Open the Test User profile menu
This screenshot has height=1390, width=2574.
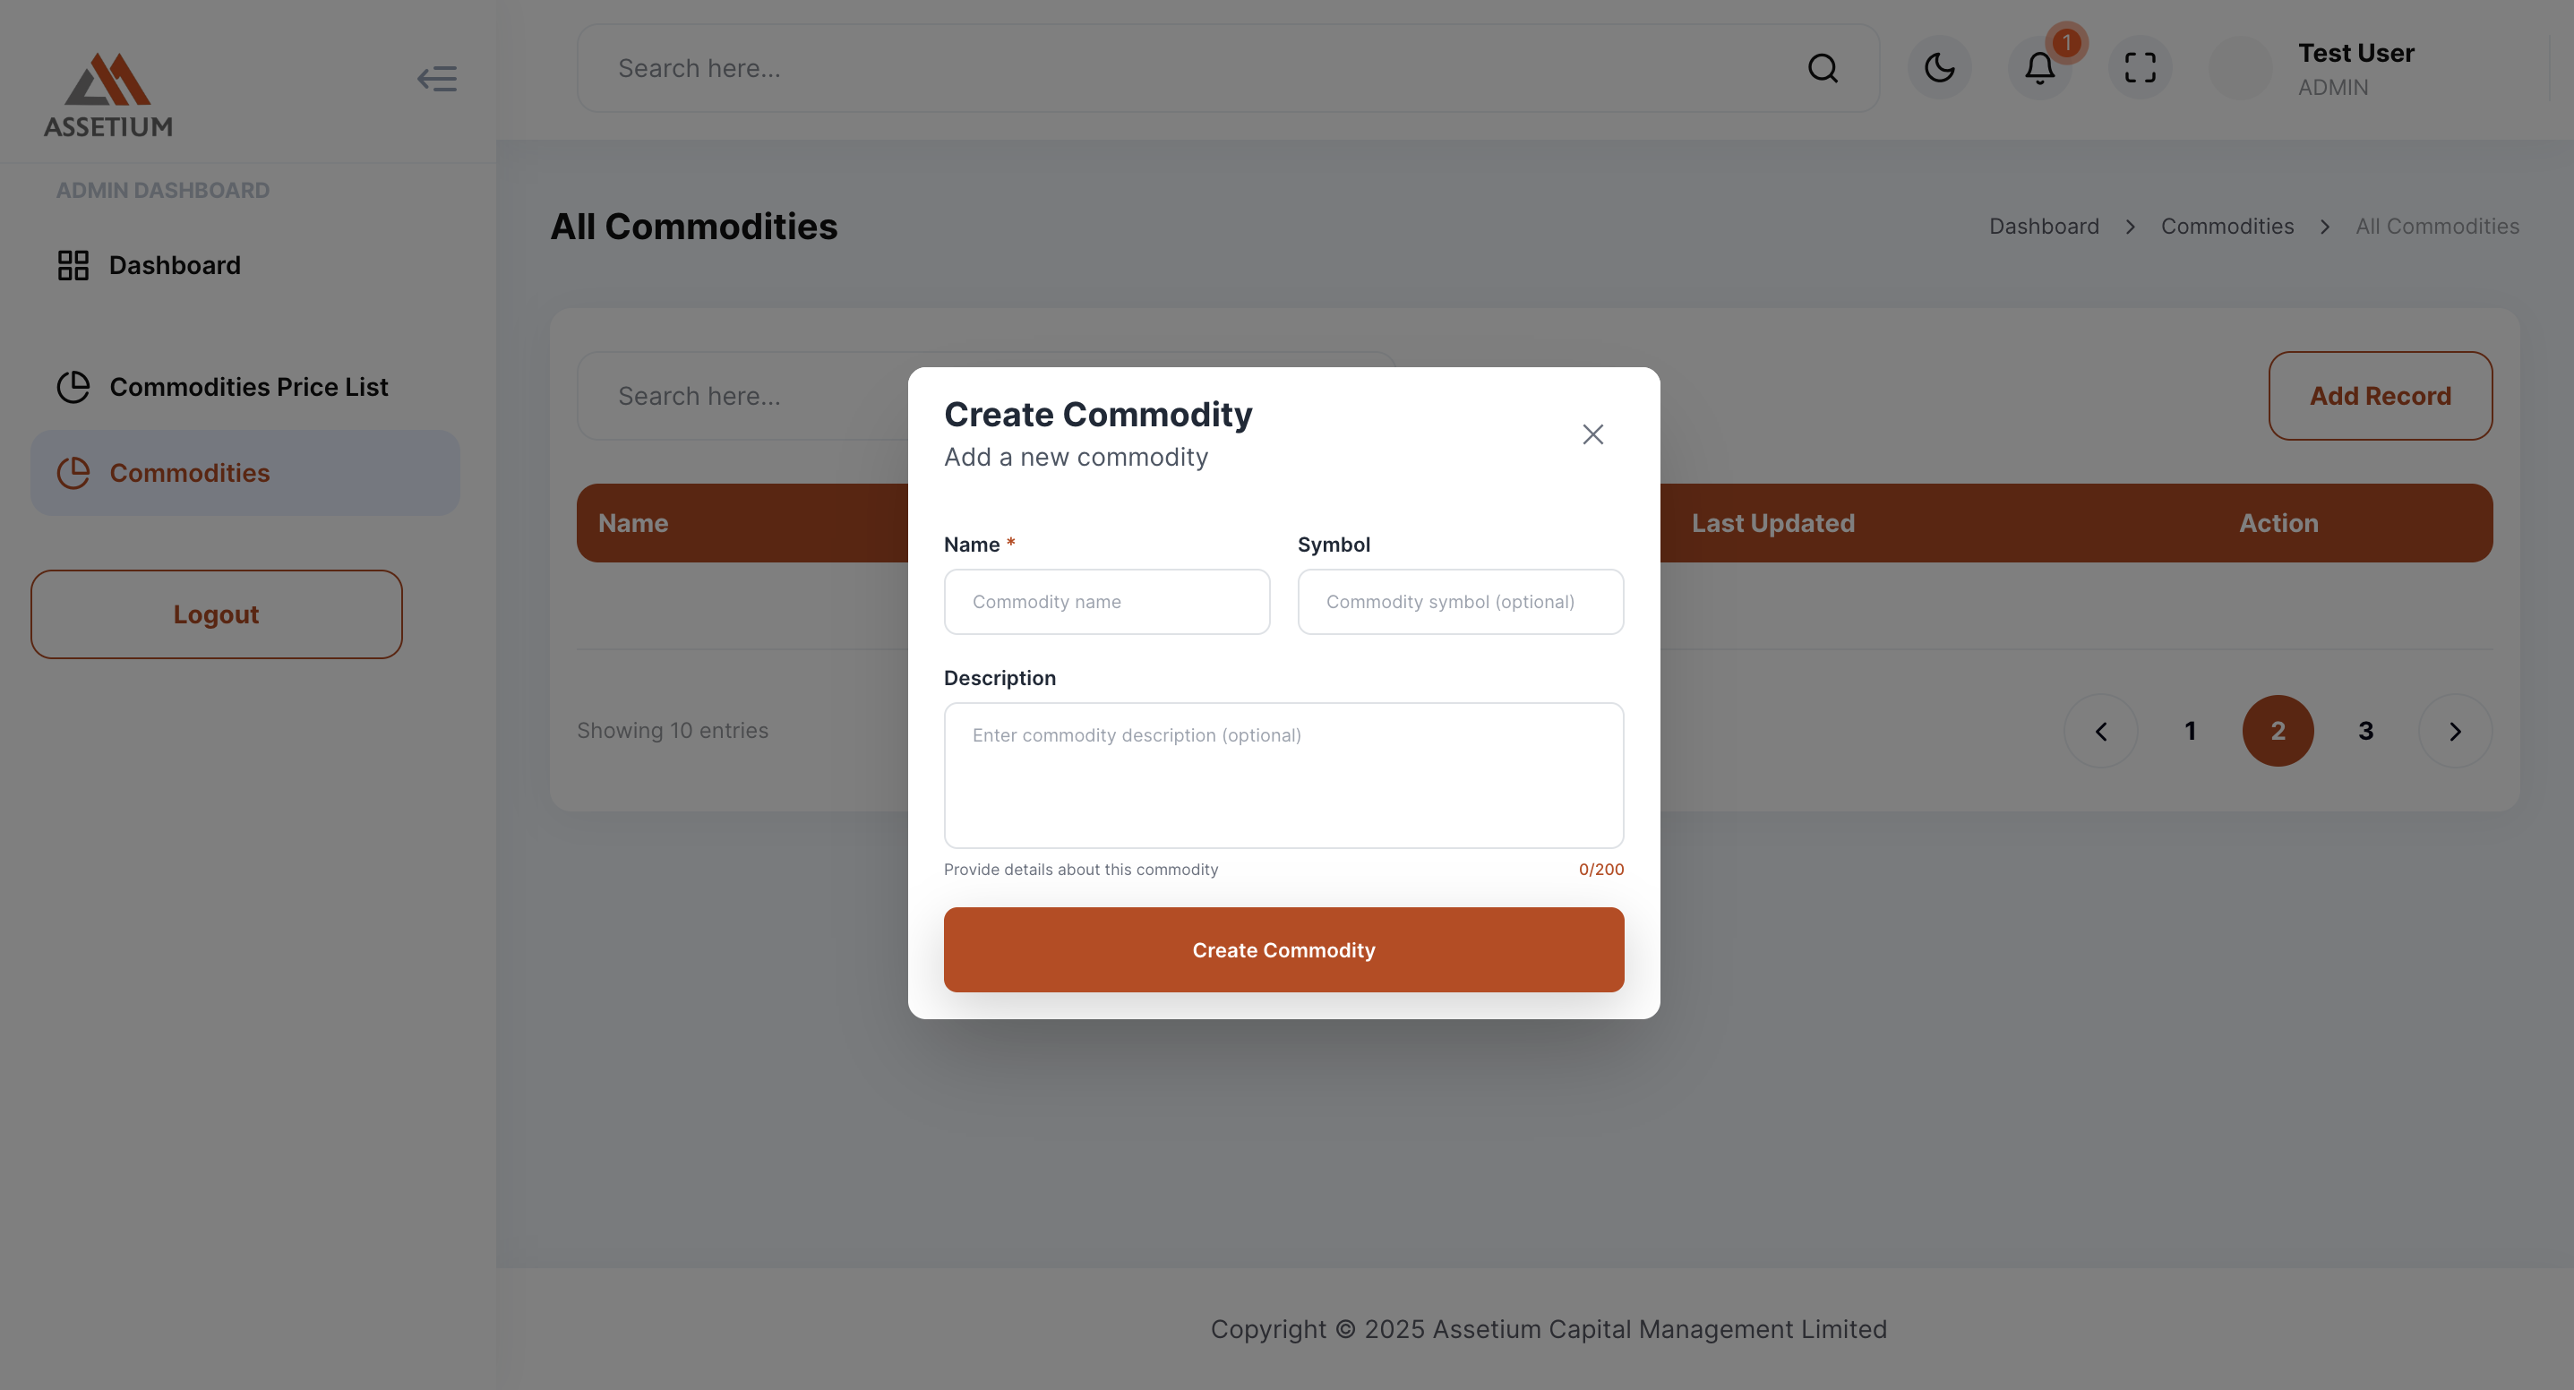click(x=2355, y=68)
